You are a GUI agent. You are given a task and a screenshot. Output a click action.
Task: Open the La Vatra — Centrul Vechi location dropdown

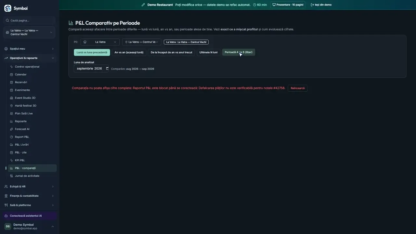(x=142, y=42)
